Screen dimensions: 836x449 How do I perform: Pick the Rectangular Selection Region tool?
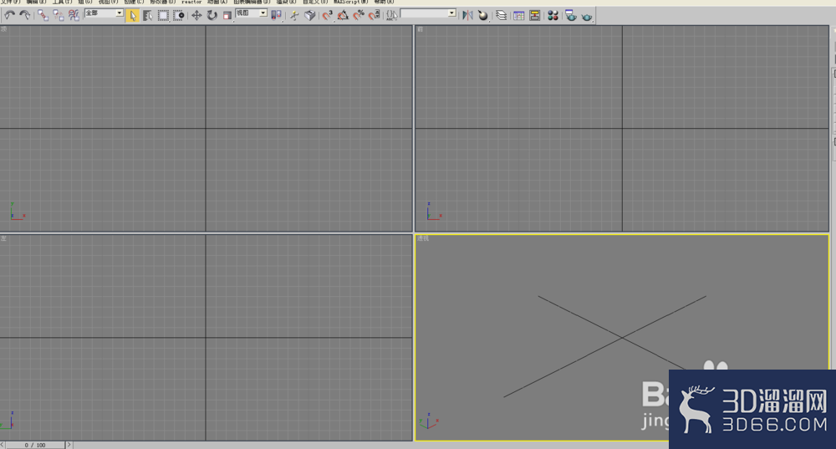pos(163,15)
